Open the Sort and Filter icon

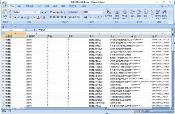tap(158, 12)
